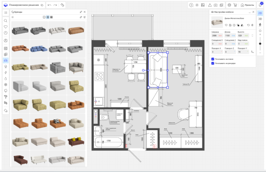Switch to 3D view tab
The image size is (266, 172).
click(260, 19)
